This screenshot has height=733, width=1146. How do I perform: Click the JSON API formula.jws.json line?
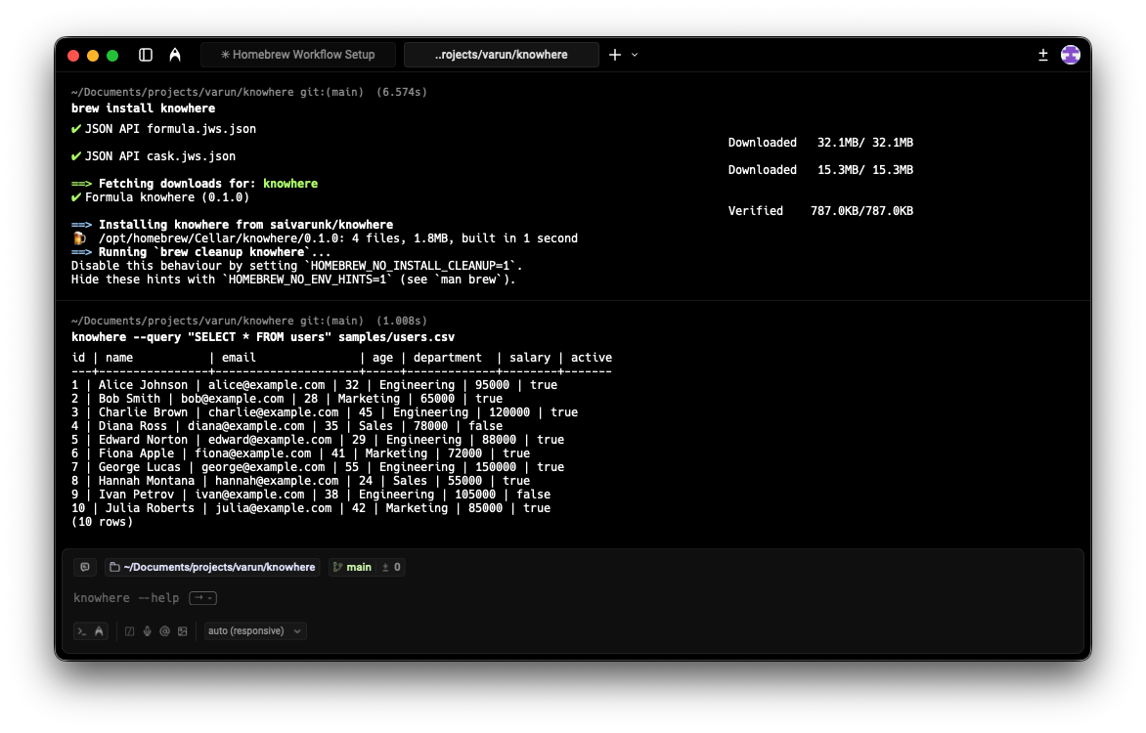point(163,129)
